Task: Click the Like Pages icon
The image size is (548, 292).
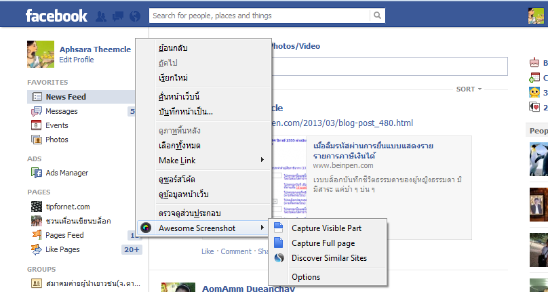Action: [x=37, y=249]
